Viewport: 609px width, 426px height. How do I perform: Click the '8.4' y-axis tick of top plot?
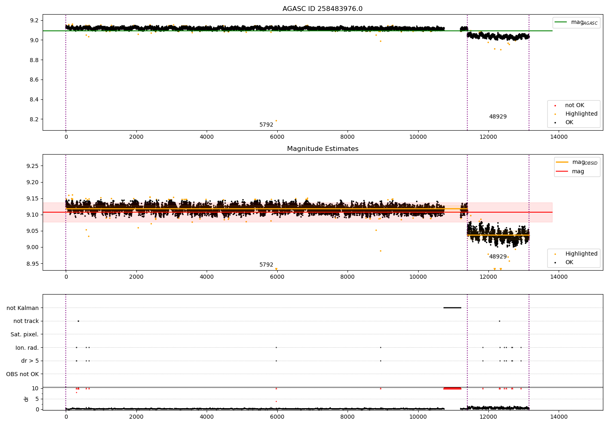pos(34,100)
